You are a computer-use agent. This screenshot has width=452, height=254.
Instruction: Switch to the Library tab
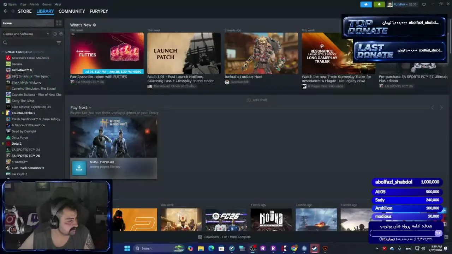[45, 11]
